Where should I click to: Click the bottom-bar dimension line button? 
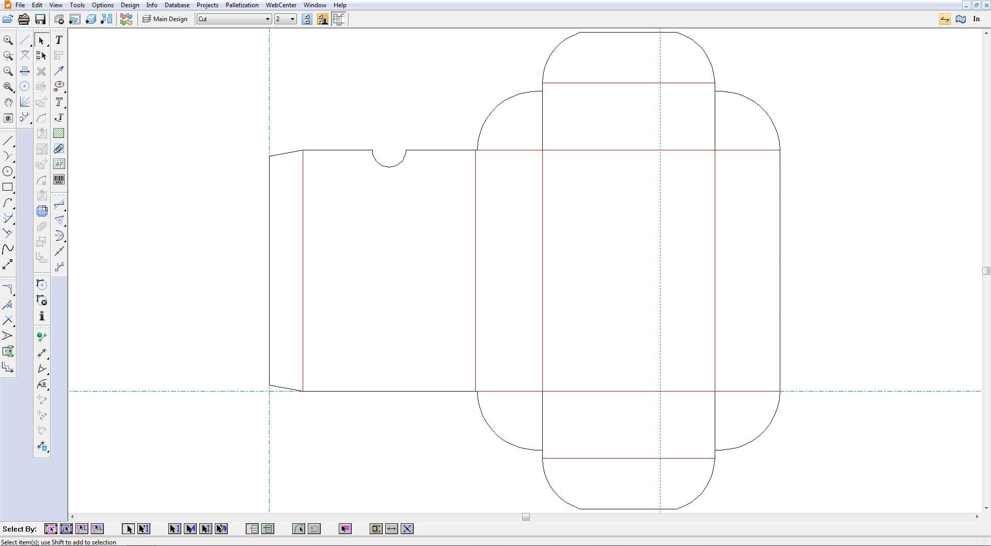tap(391, 528)
